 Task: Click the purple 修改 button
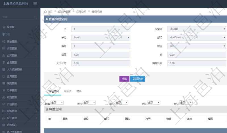124,79
